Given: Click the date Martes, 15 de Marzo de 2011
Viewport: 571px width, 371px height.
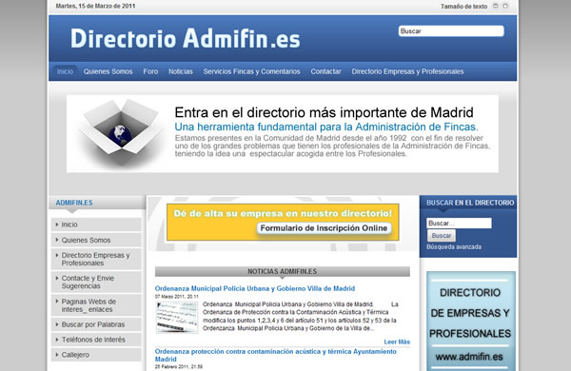Looking at the screenshot, I should (x=95, y=7).
